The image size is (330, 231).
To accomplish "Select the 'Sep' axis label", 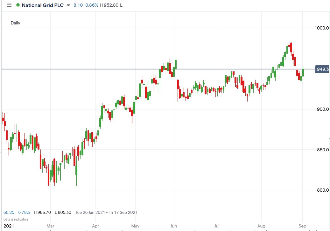I will (302, 226).
